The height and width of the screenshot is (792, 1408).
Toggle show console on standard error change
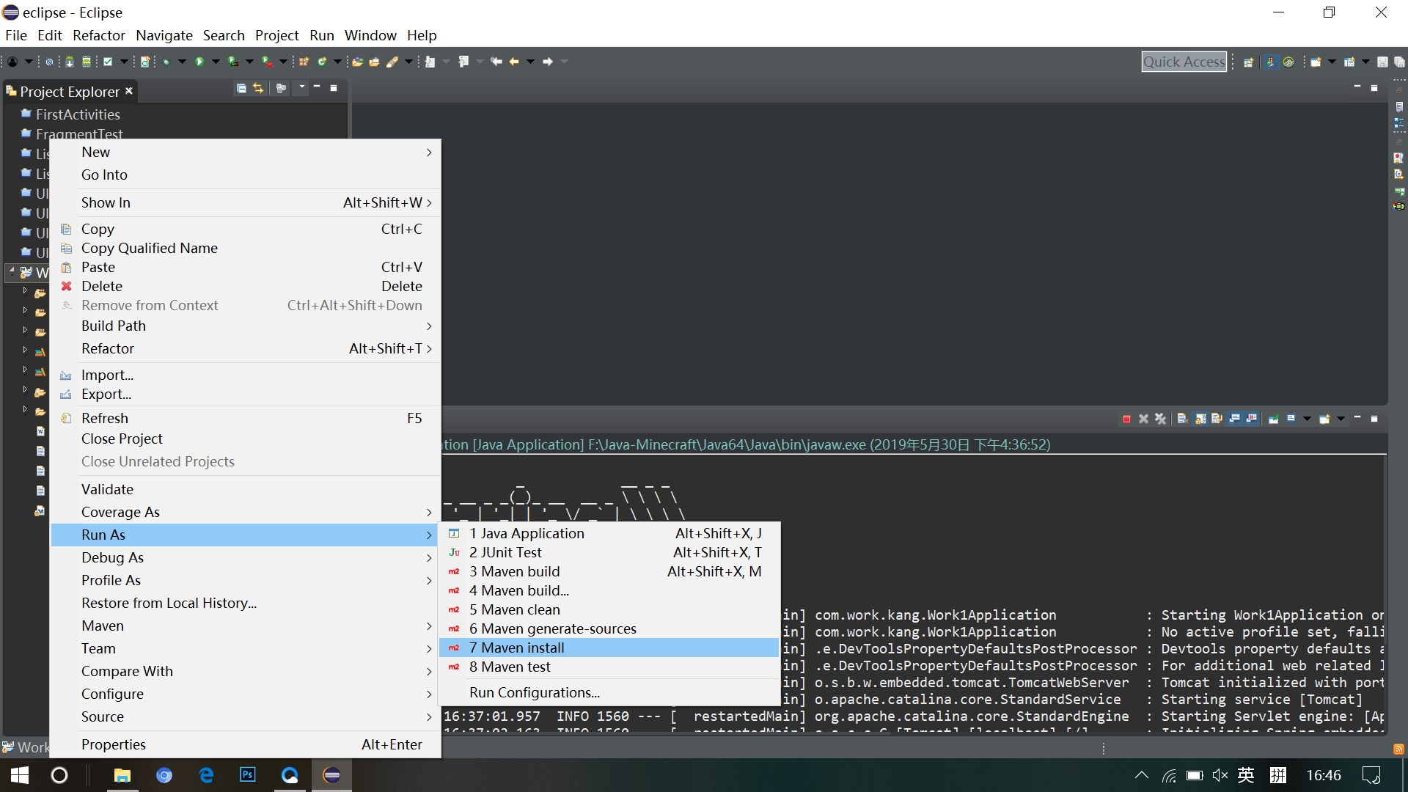(x=1252, y=419)
